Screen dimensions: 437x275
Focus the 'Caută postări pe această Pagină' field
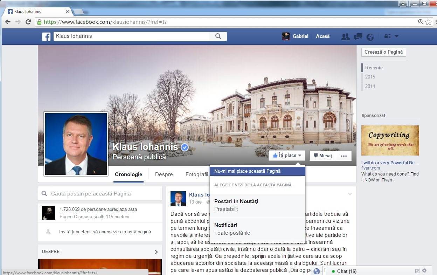(100, 194)
